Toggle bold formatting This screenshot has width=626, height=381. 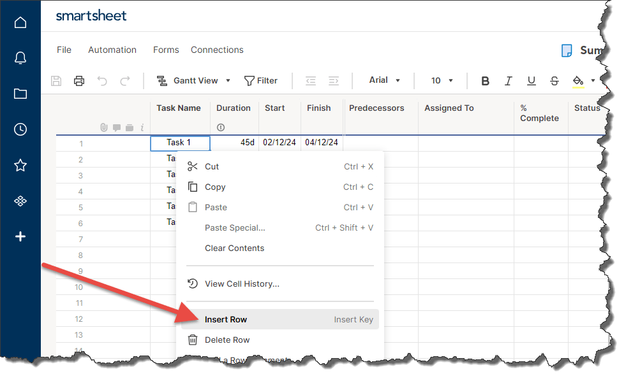[485, 80]
